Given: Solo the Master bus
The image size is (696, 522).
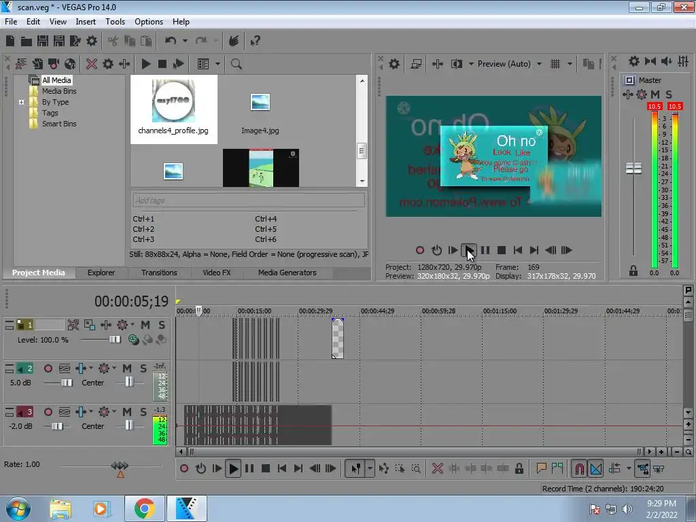Looking at the screenshot, I should pos(669,94).
